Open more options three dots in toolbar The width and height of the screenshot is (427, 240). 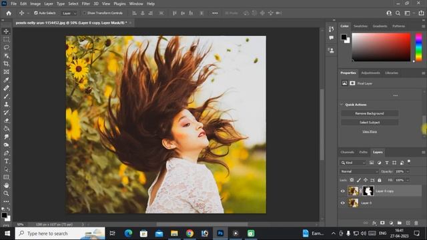coord(215,13)
